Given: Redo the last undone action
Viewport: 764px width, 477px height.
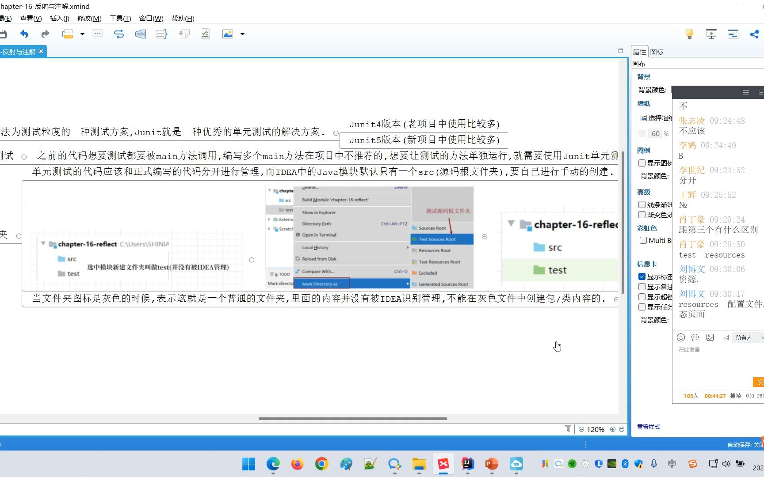Looking at the screenshot, I should (x=45, y=34).
